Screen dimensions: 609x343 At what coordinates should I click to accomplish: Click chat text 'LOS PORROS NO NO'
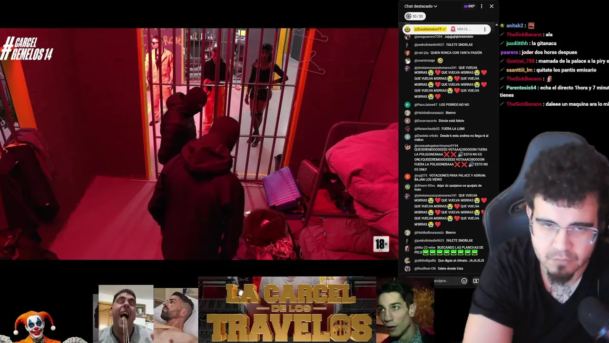pos(454,105)
